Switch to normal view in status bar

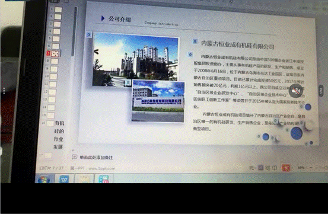[x=260, y=168]
